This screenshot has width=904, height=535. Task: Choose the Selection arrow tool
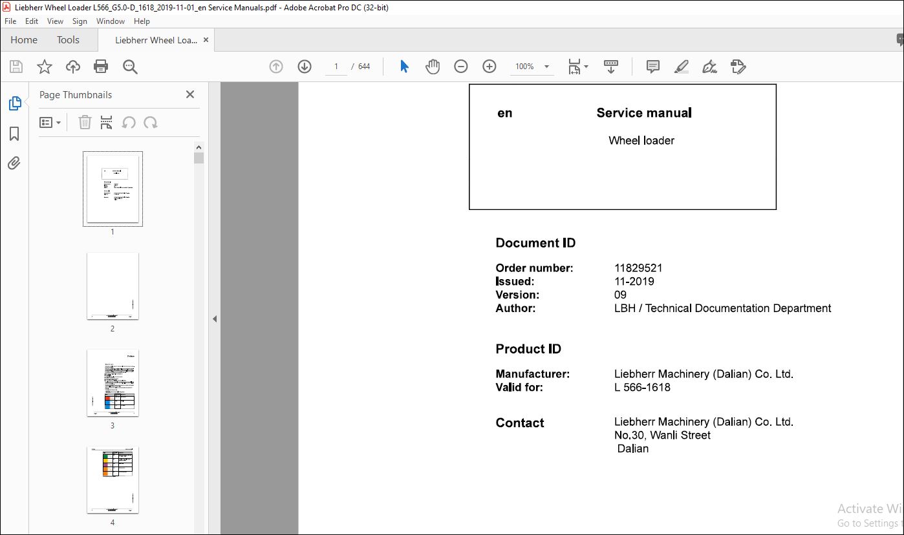(404, 67)
